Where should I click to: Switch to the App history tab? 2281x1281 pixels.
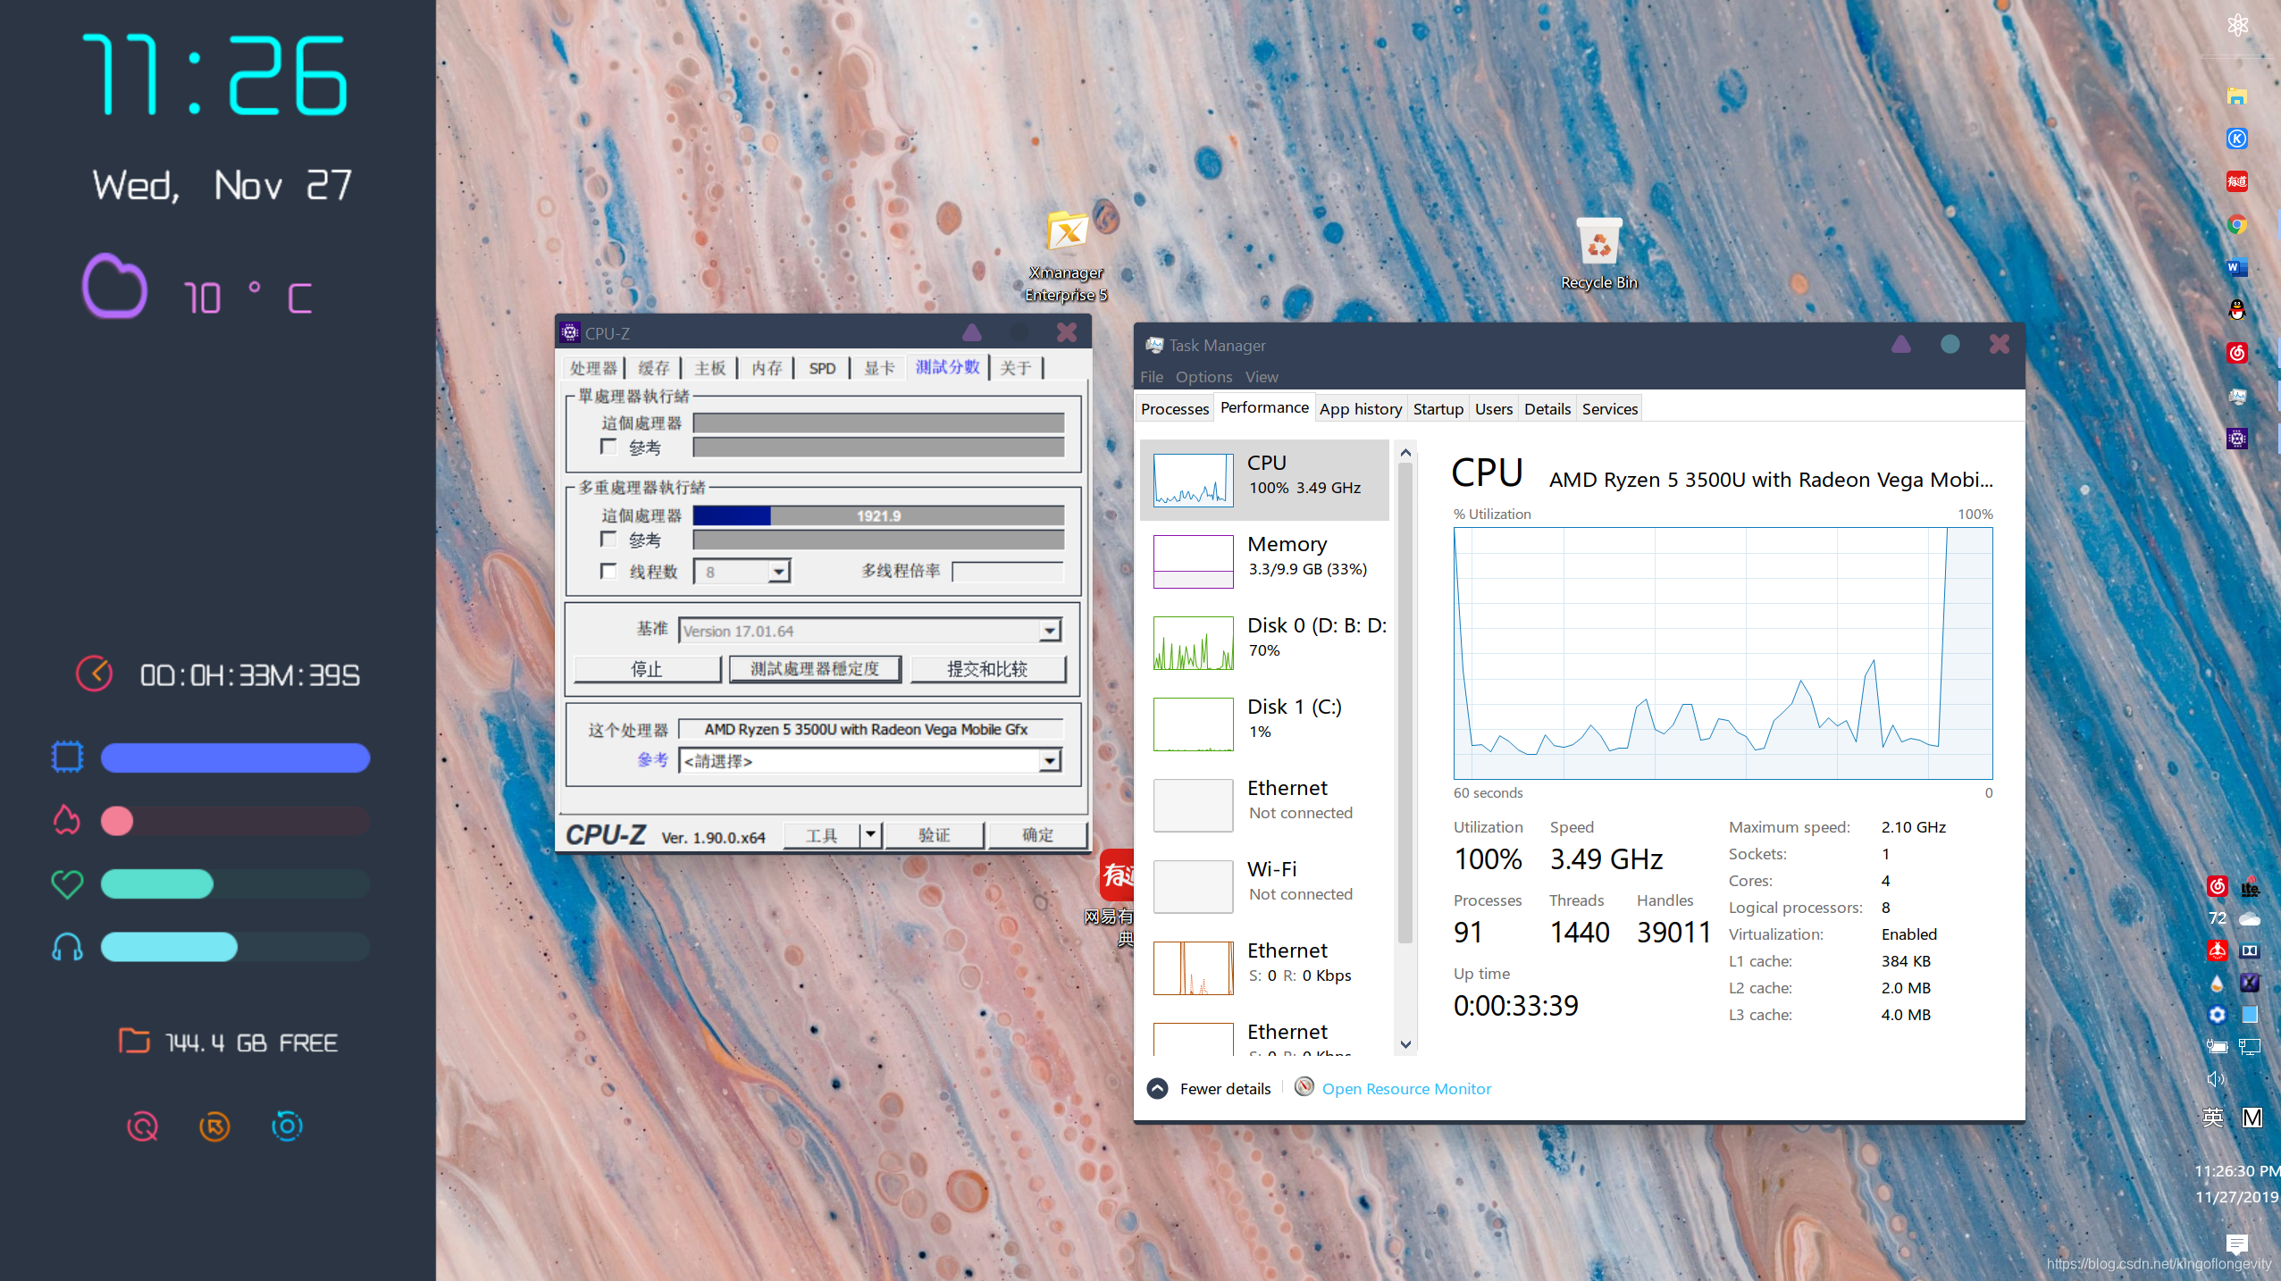pyautogui.click(x=1360, y=408)
